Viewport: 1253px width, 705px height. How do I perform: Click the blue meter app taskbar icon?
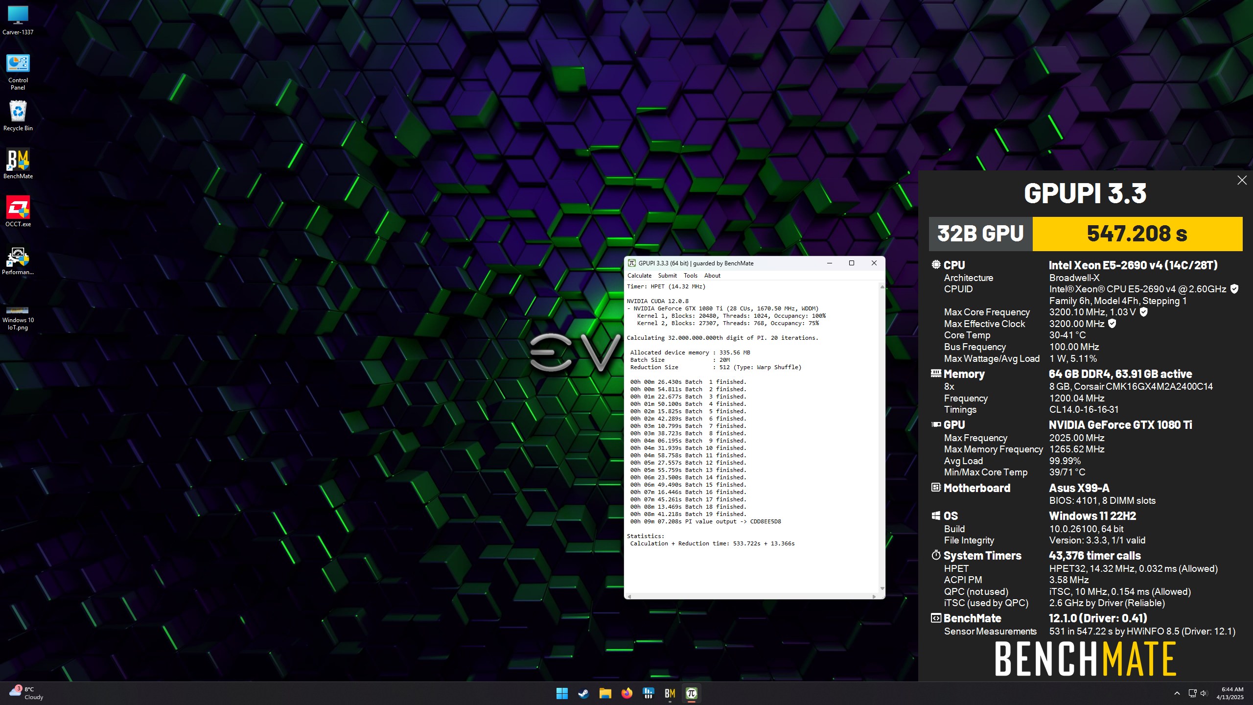pyautogui.click(x=649, y=693)
